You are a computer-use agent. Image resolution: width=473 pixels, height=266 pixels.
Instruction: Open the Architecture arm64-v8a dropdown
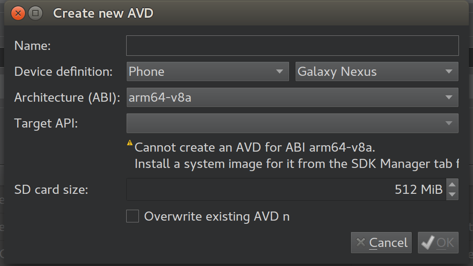pyautogui.click(x=292, y=97)
